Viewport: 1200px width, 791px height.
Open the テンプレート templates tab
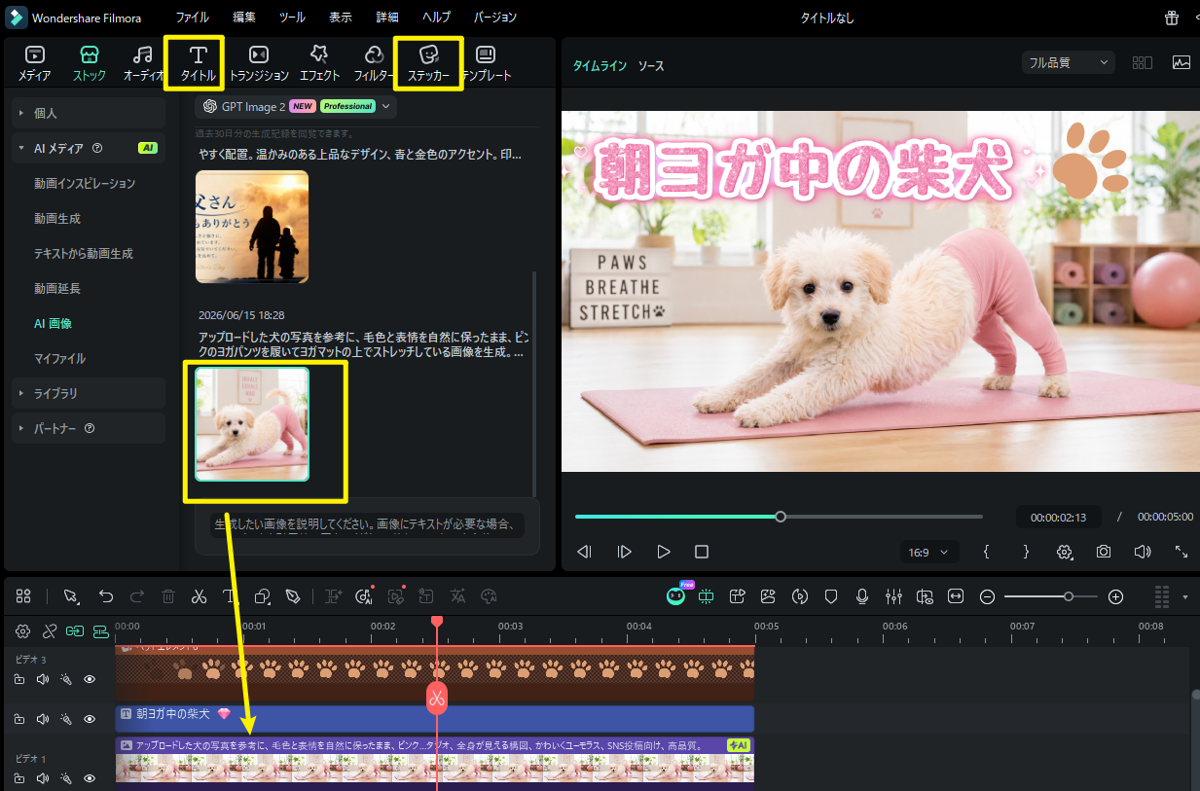pos(486,62)
